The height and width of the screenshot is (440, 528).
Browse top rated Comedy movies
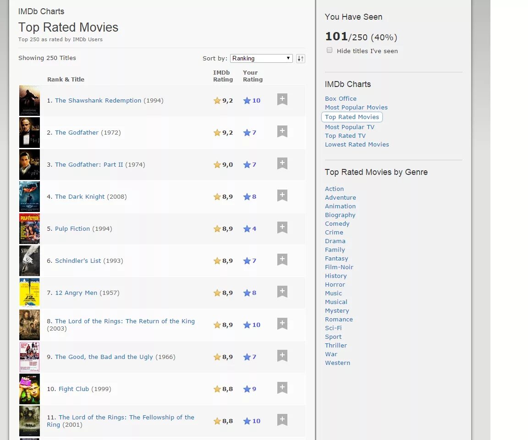(x=337, y=224)
